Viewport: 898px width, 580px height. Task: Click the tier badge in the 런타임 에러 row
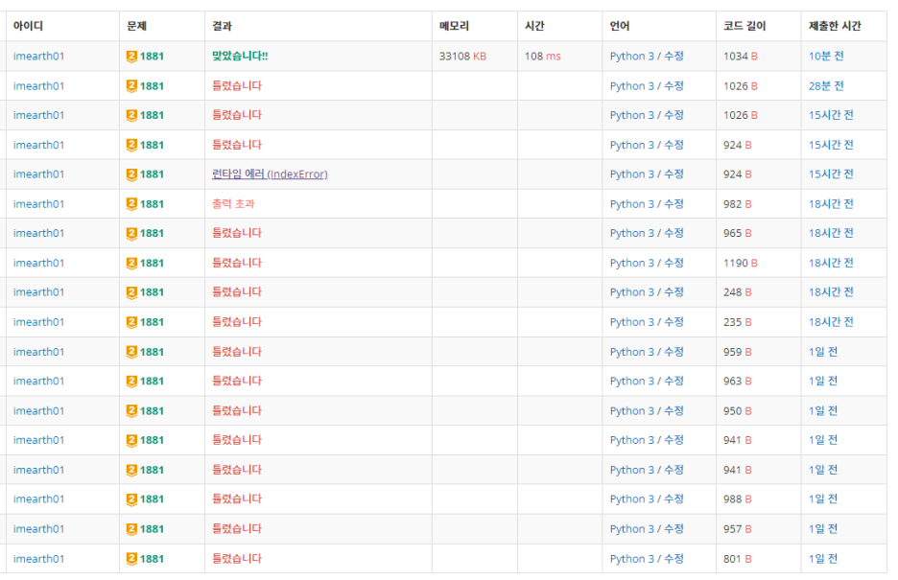(x=131, y=174)
